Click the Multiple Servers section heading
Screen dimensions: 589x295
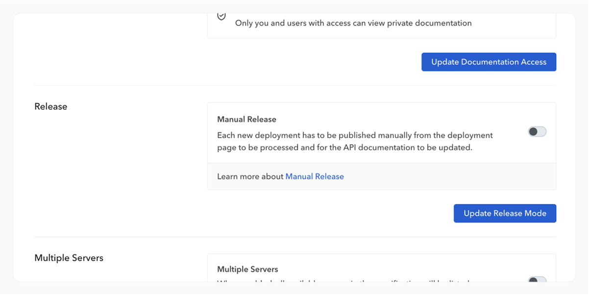(x=69, y=258)
